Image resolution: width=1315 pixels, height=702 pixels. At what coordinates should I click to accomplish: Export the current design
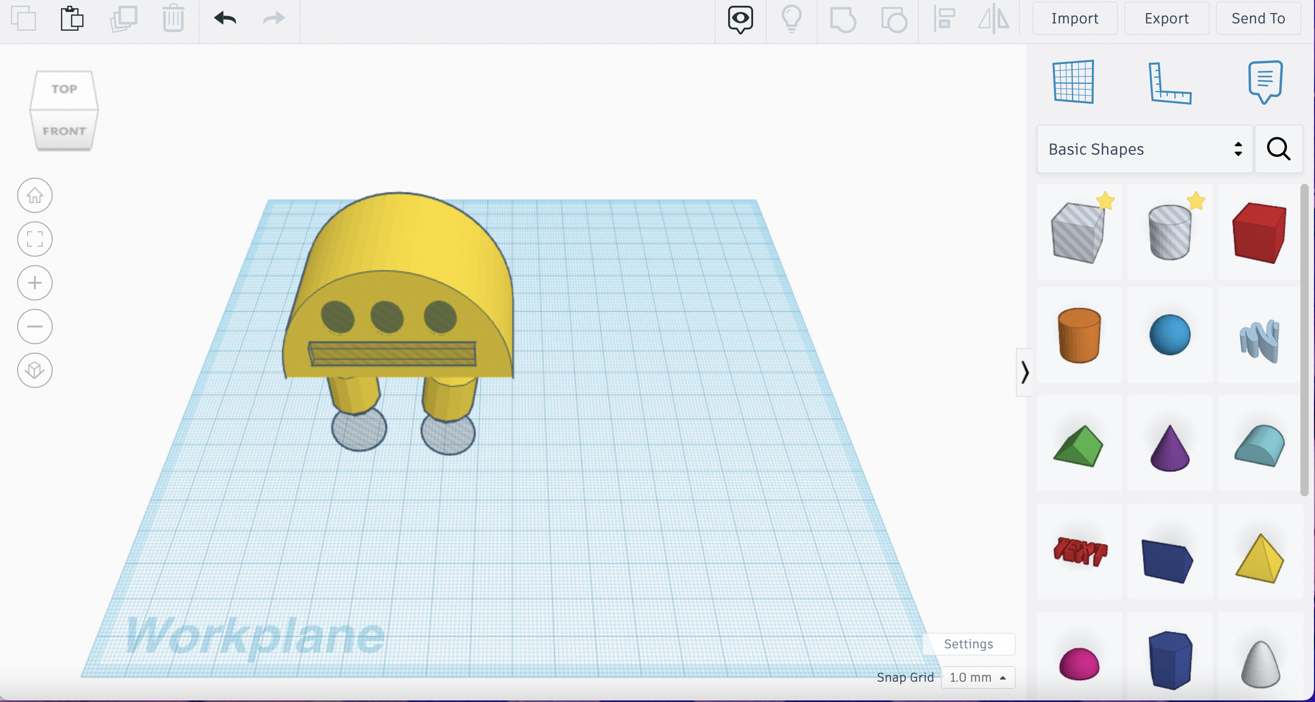[x=1166, y=18]
